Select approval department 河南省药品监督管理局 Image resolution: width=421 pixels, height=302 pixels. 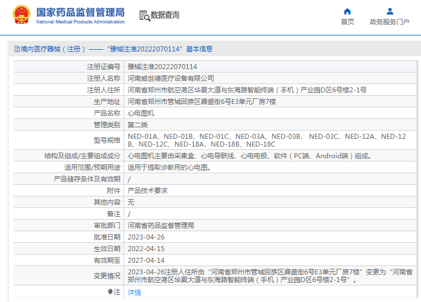coord(161,226)
